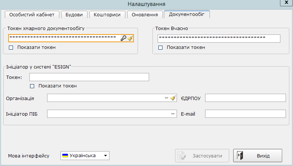Open the Ініціатор ПІБ selection ellipsis
This screenshot has height=166, width=293.
(172, 114)
